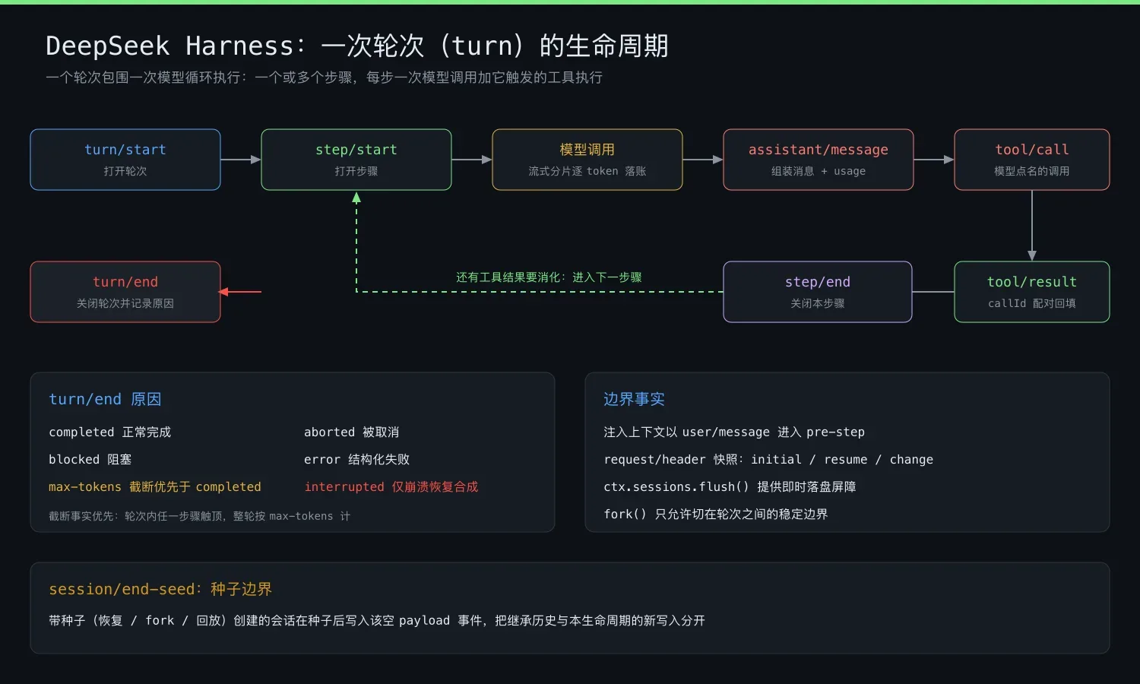Select the assistant/message 组装消息 node
This screenshot has width=1140, height=684.
819,160
